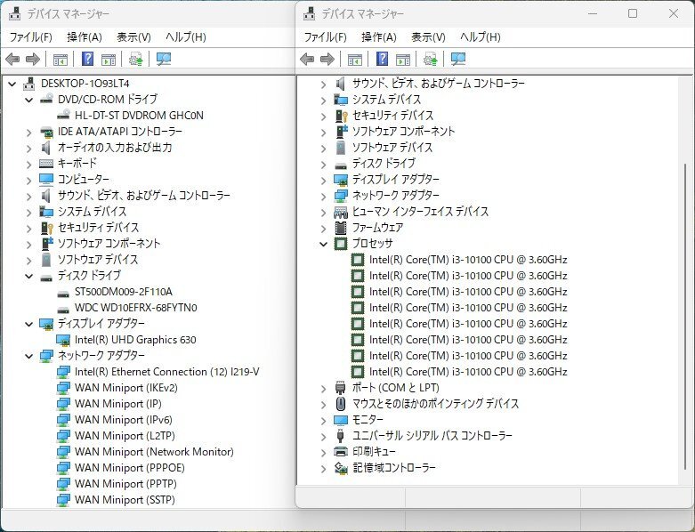The width and height of the screenshot is (695, 532).
Task: Select the WDC WD10EFRX-68FYTN0 disk
Action: point(135,307)
